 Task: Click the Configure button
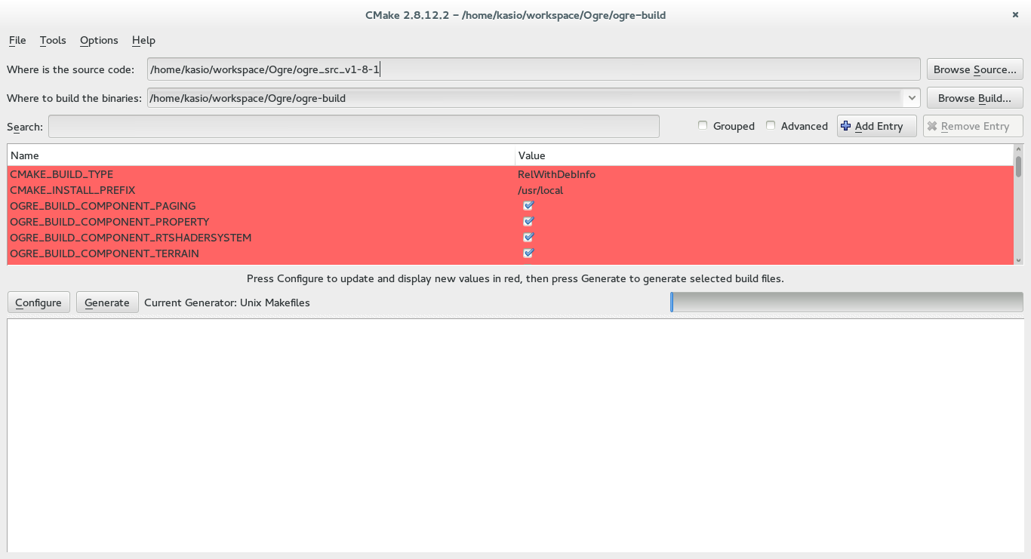(x=38, y=303)
